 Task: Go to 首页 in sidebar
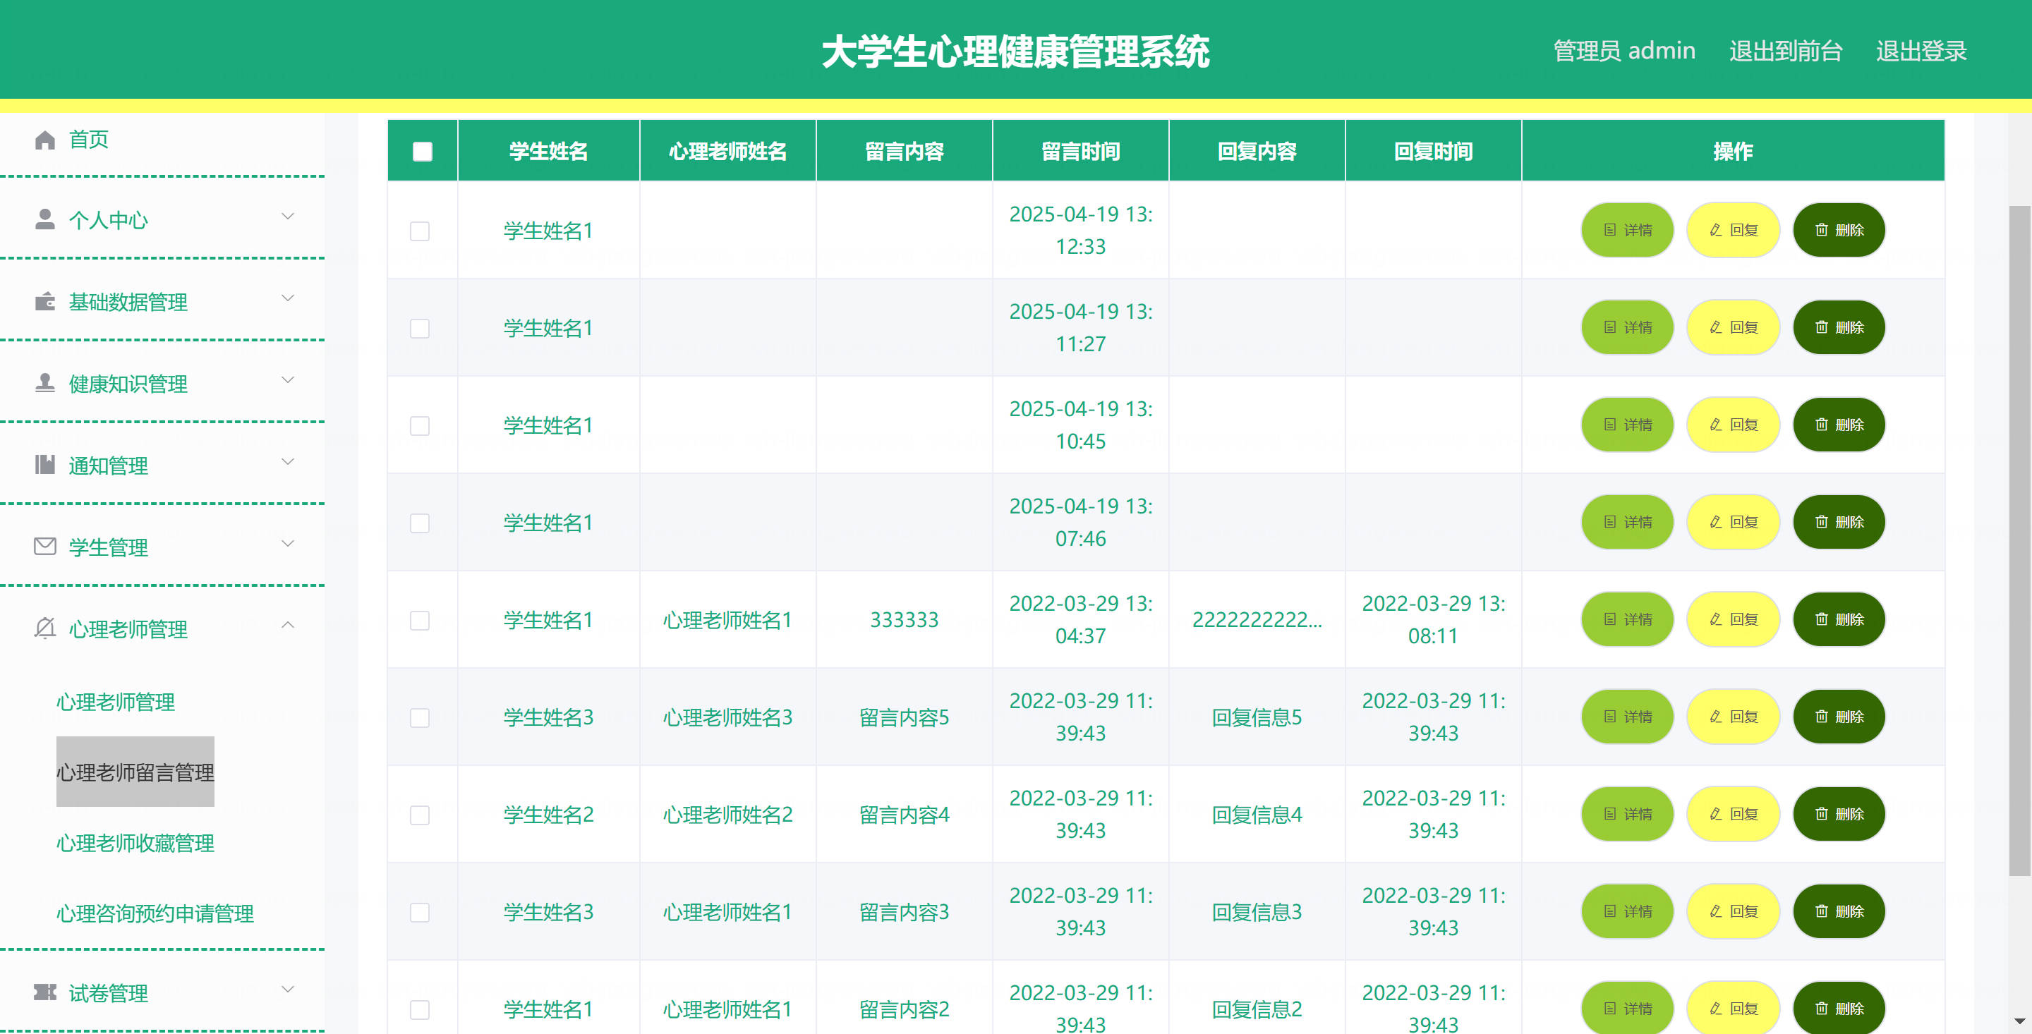pos(88,140)
